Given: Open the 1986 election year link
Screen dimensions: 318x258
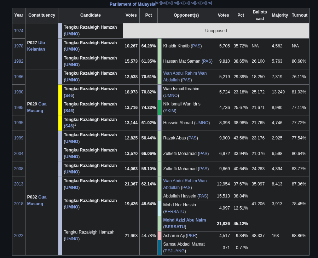Looking at the screenshot, I should (x=19, y=77).
